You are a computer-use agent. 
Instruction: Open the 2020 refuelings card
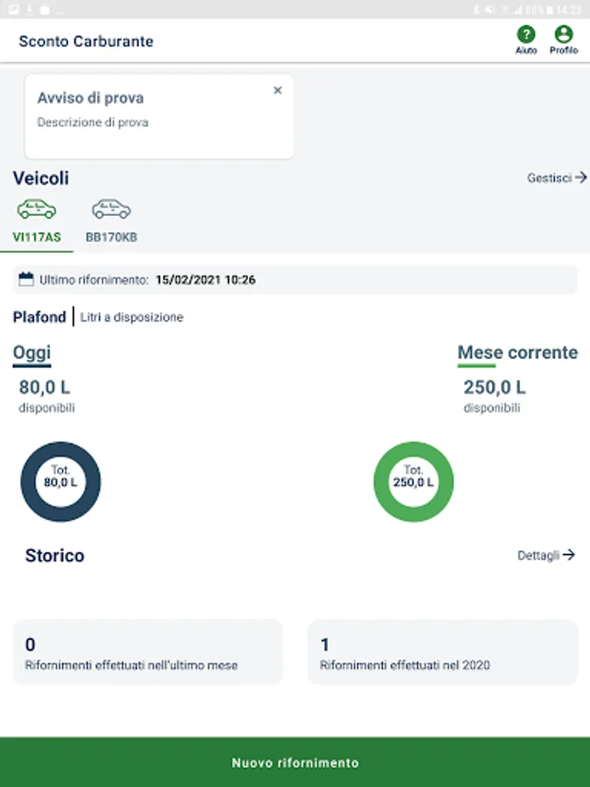tap(442, 652)
